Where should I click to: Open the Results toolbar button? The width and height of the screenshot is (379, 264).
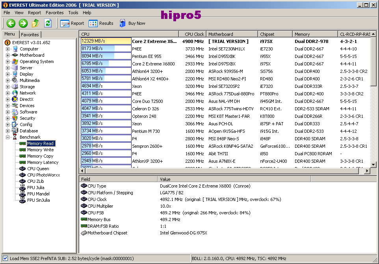coord(101,23)
